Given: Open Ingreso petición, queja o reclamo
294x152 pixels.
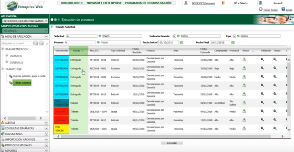Looking at the screenshot, I should (x=29, y=76).
